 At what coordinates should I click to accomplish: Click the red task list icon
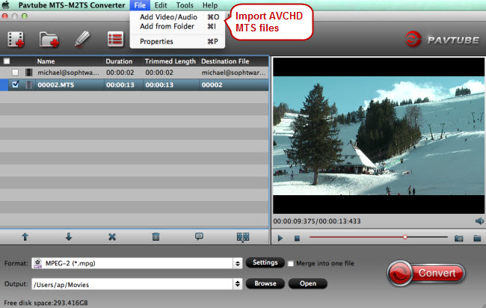coord(115,39)
